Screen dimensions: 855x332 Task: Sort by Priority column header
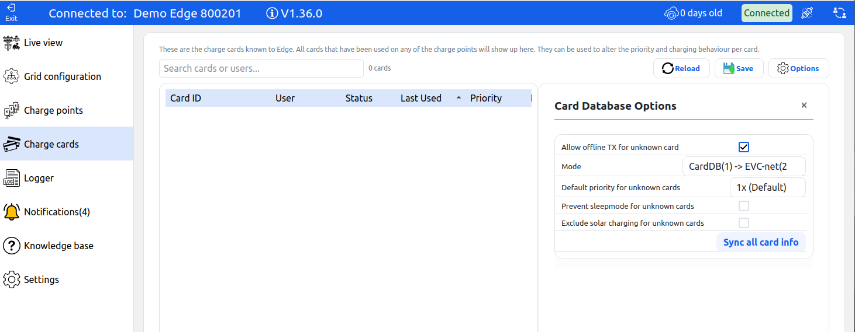coord(486,98)
